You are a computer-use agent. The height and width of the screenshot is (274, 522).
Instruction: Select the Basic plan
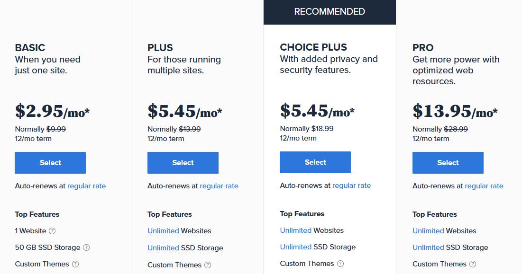coord(50,163)
